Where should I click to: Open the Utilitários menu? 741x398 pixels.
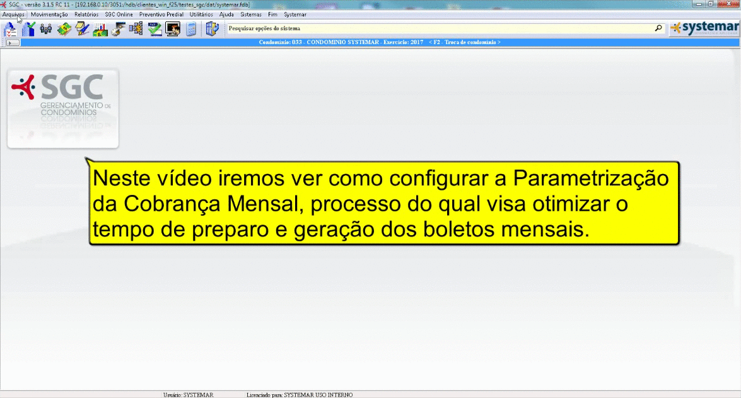pos(201,14)
